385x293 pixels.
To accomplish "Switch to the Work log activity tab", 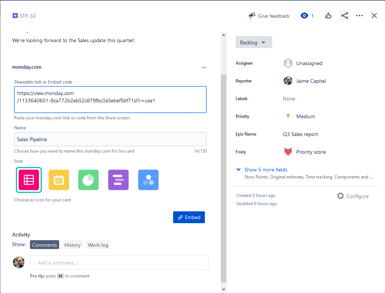I will pyautogui.click(x=98, y=245).
